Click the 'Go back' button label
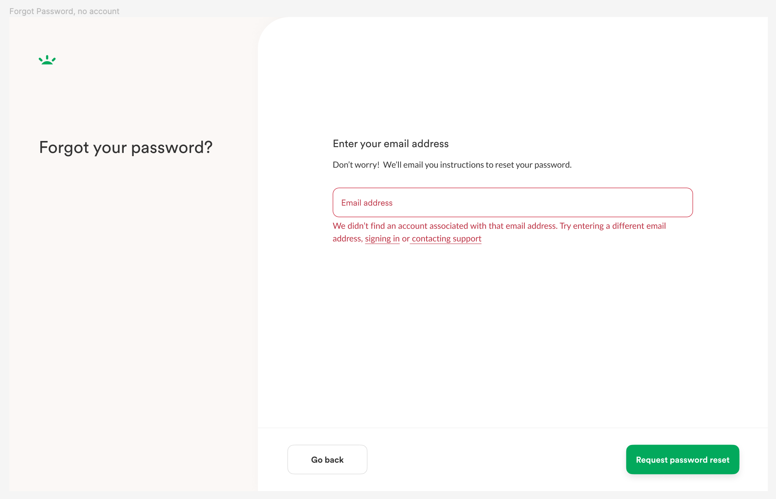 point(327,460)
